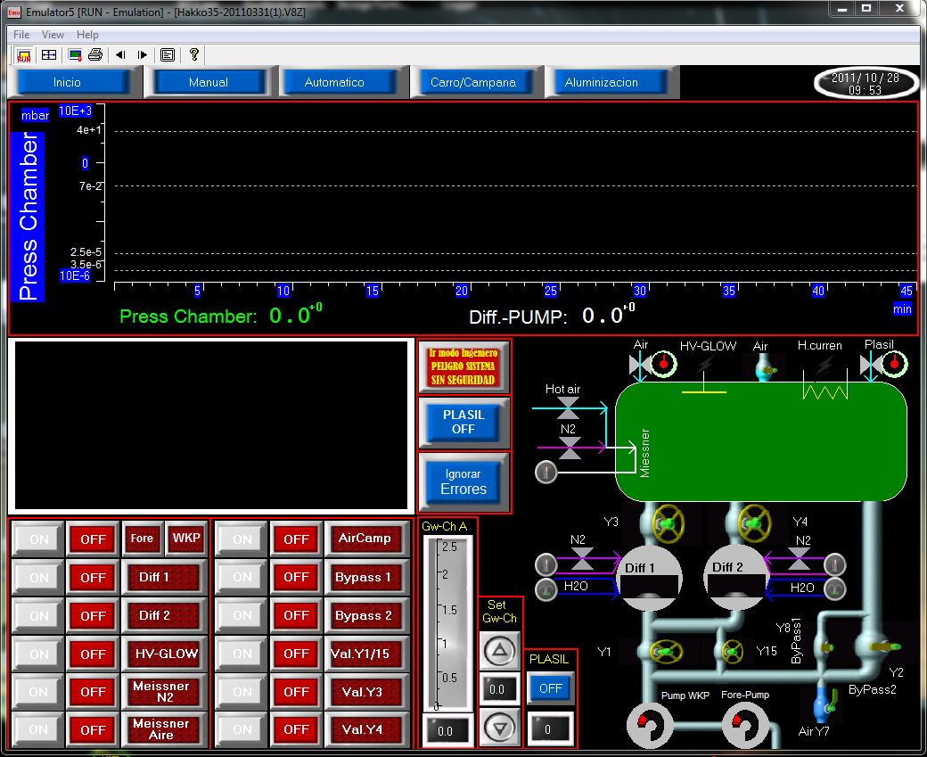927x757 pixels.
Task: Toggle the PLASIL OFF switch under PLASIL label
Action: pos(550,688)
